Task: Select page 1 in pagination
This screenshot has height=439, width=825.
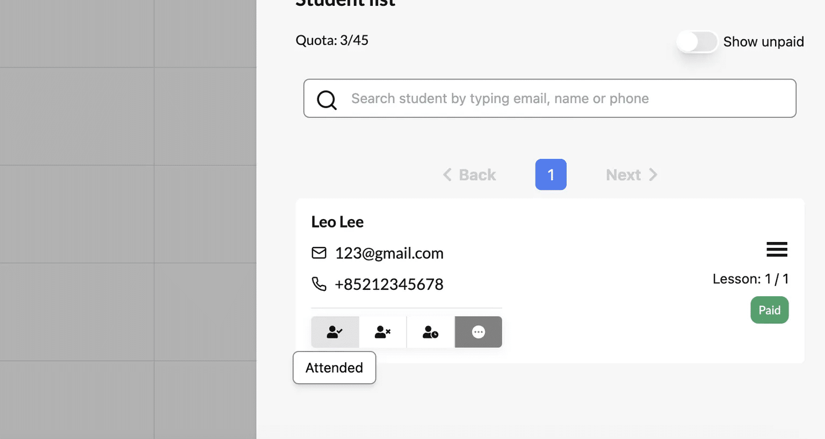Action: 551,174
